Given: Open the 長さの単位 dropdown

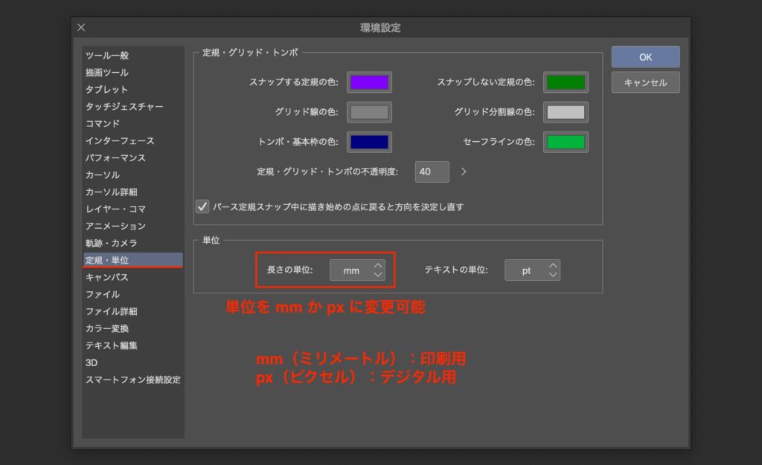Looking at the screenshot, I should [x=357, y=270].
